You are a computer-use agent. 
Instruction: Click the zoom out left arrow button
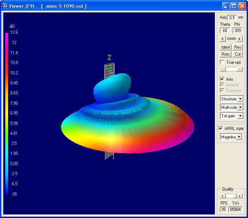222,39
